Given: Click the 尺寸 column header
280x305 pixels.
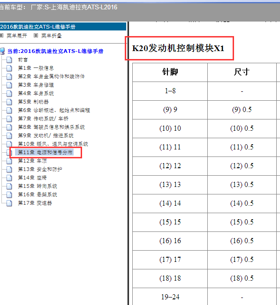Looking at the screenshot, I should click(x=242, y=72).
